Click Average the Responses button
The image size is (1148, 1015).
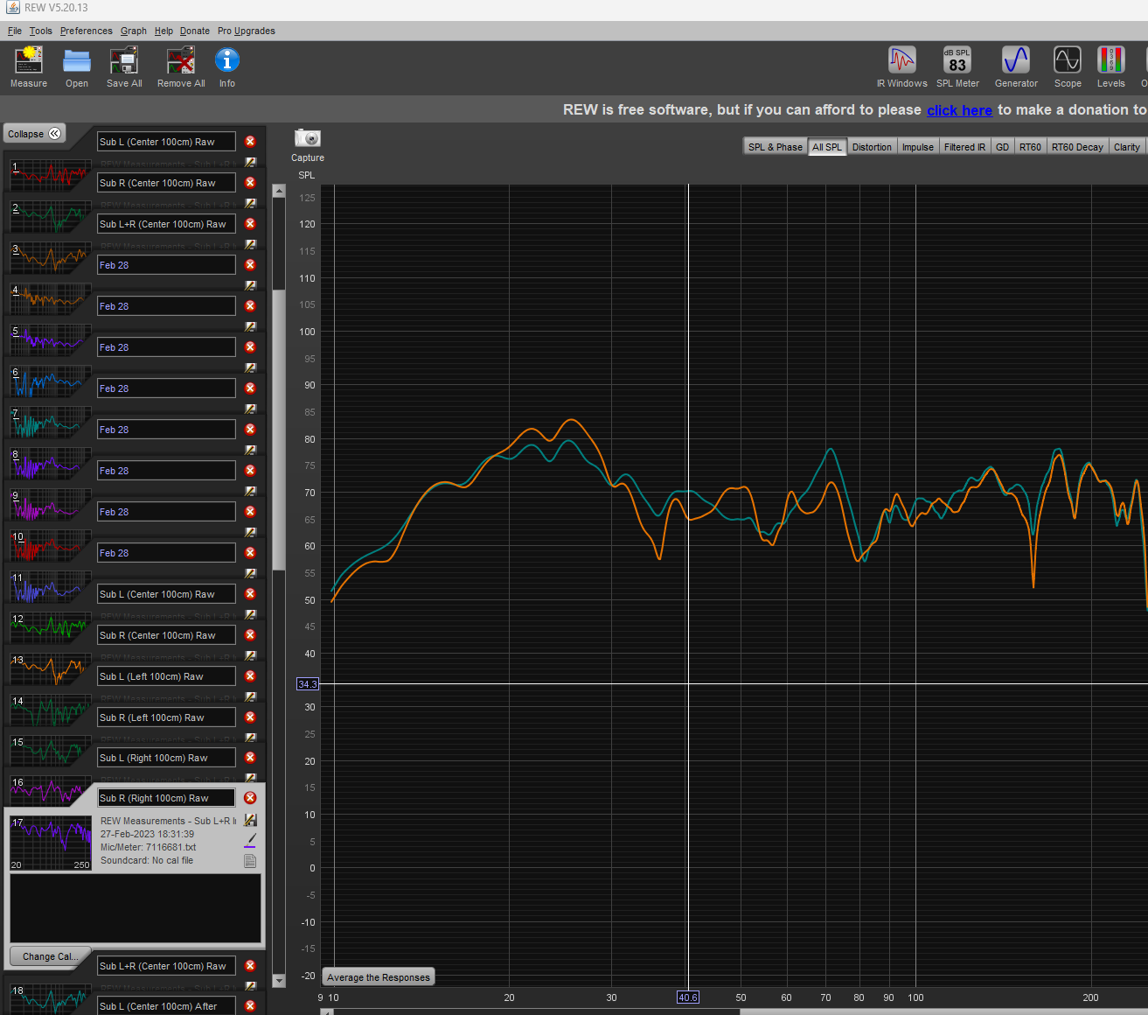(379, 977)
